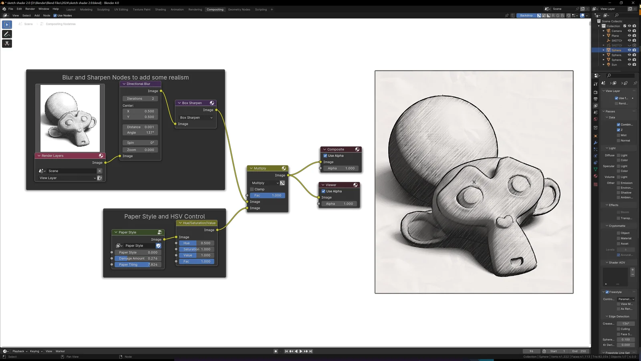Expand the Freestyle Line Set panel

point(618,353)
